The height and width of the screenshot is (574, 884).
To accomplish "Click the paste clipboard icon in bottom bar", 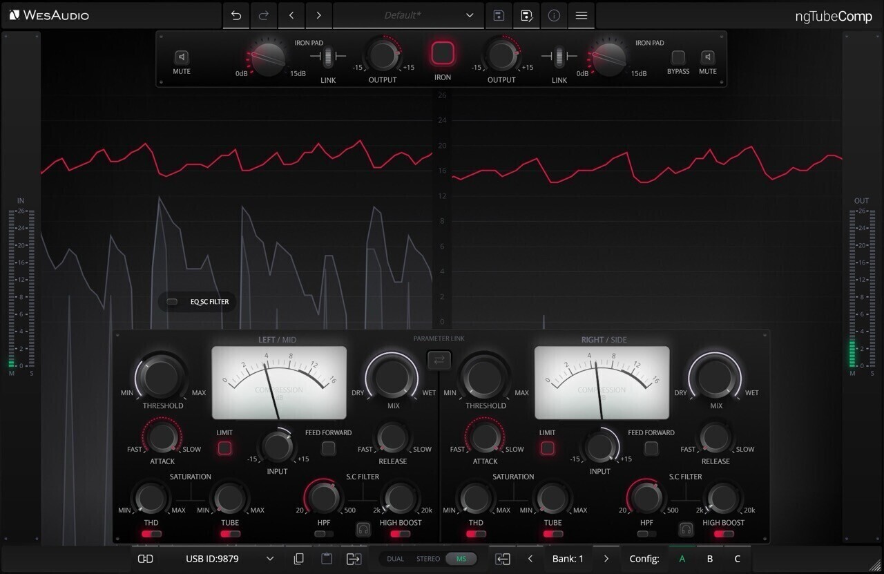I will point(327,559).
